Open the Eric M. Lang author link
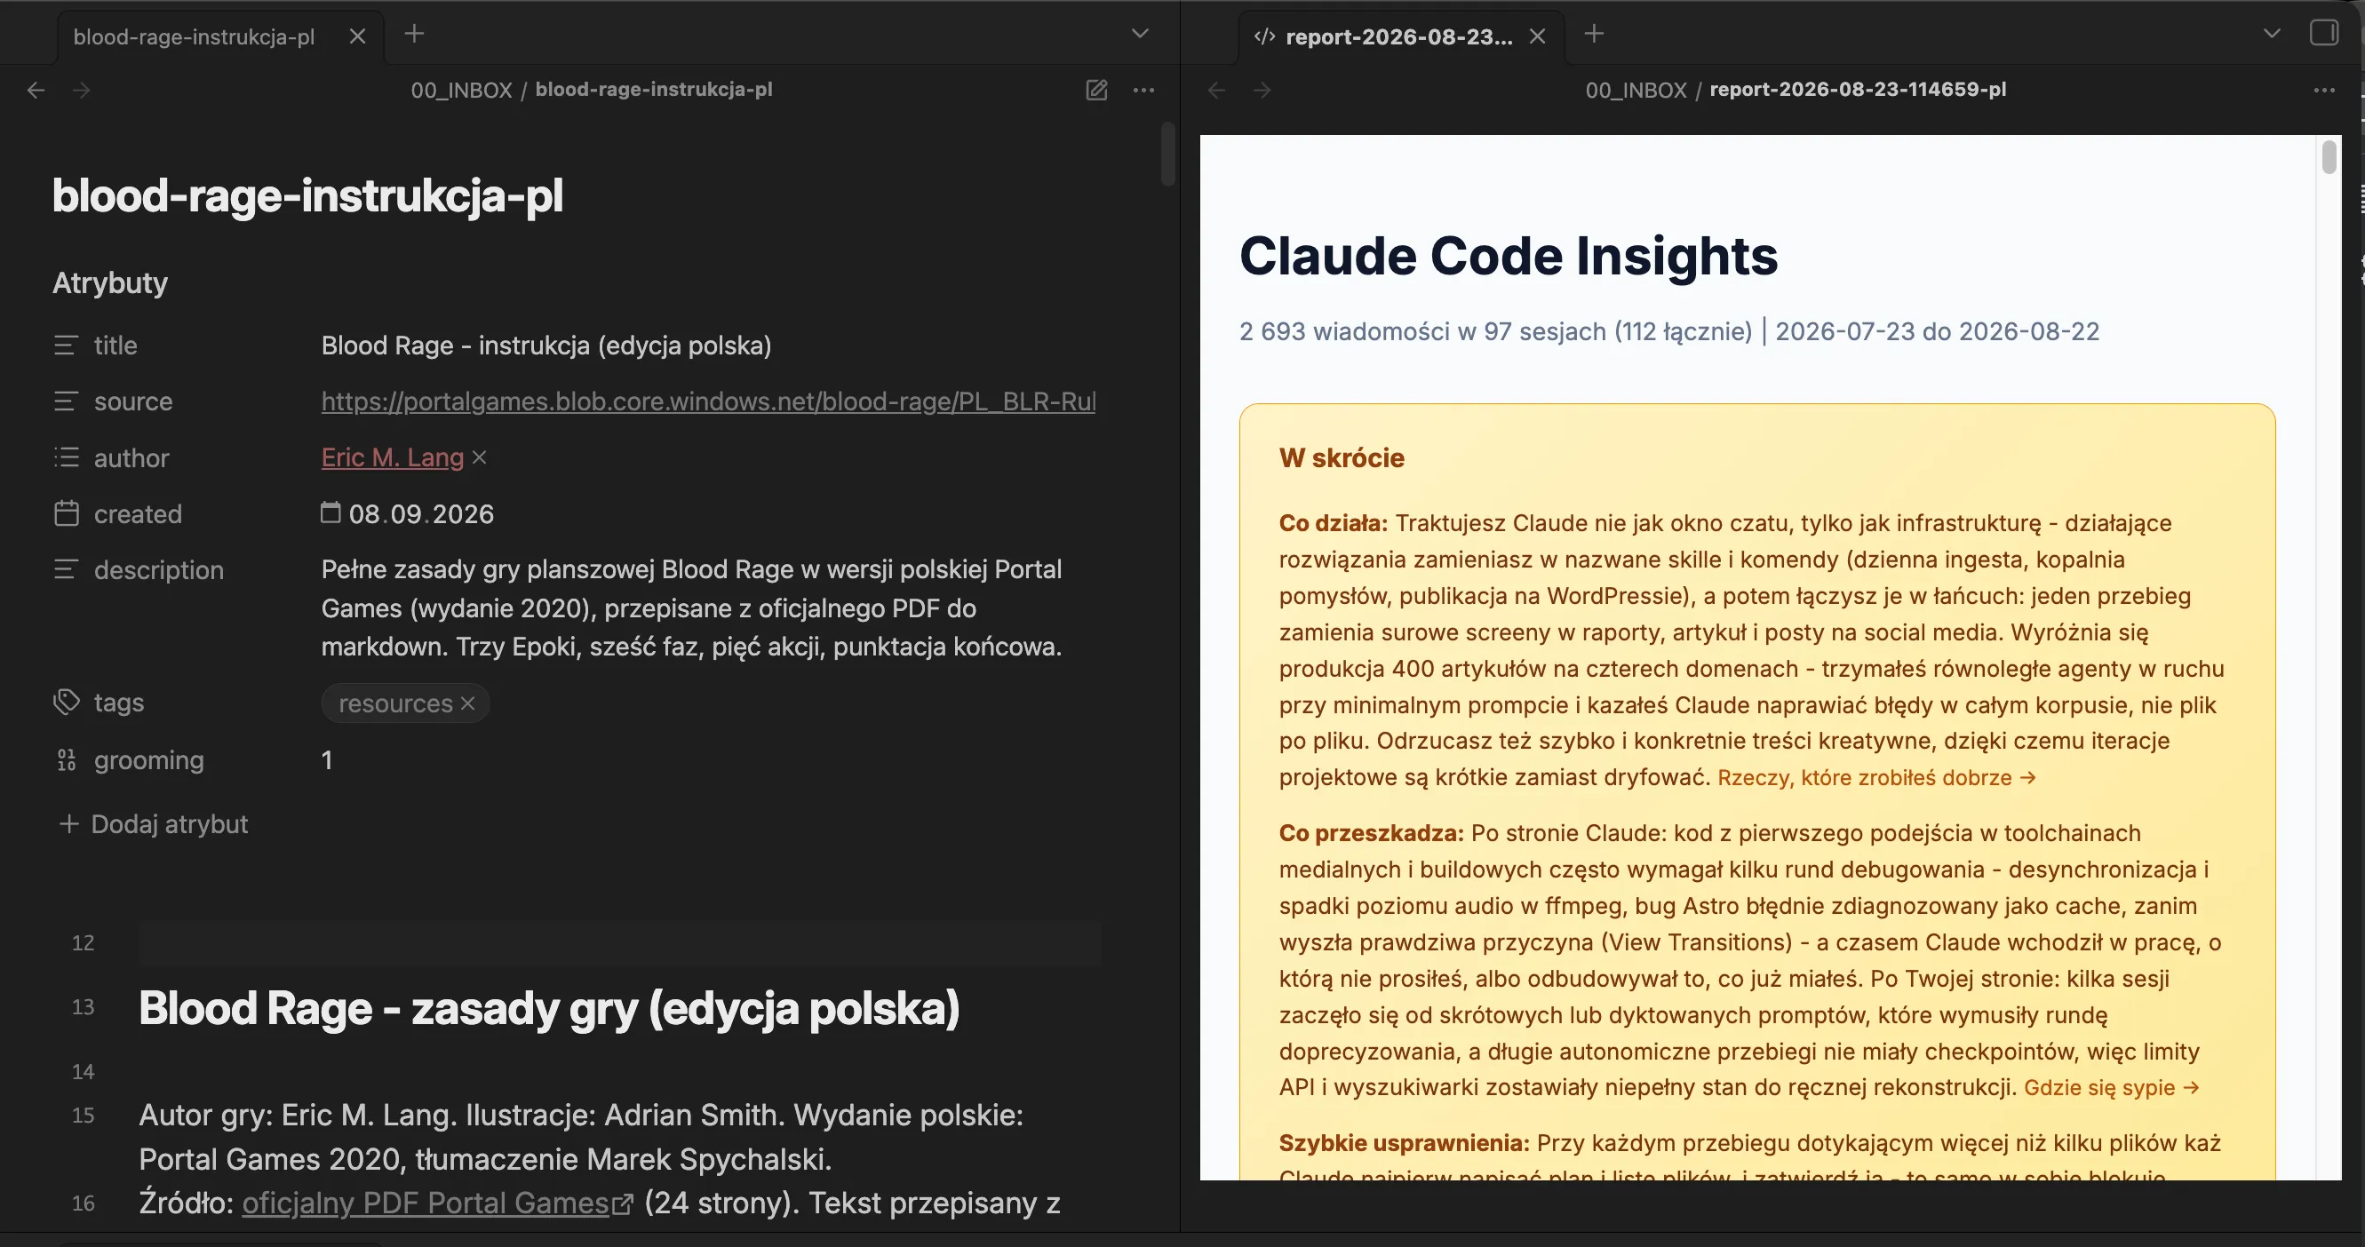This screenshot has width=2365, height=1247. coord(392,458)
